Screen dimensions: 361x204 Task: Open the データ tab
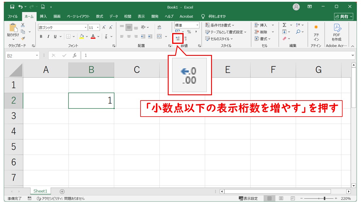click(x=114, y=16)
